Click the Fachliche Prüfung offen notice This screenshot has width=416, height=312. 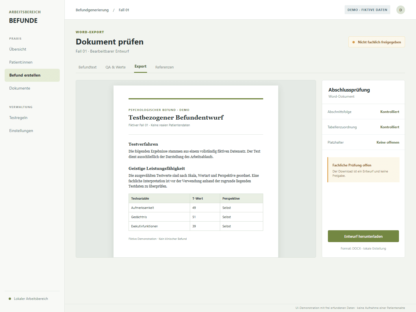[x=363, y=170]
